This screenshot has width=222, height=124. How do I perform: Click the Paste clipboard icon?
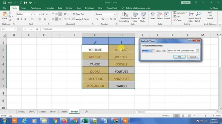click(x=5, y=14)
